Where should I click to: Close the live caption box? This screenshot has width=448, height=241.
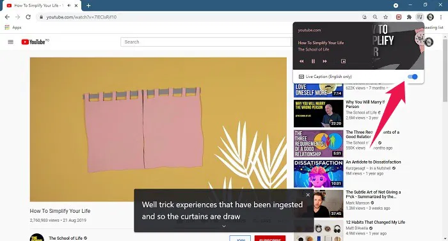tap(308, 195)
